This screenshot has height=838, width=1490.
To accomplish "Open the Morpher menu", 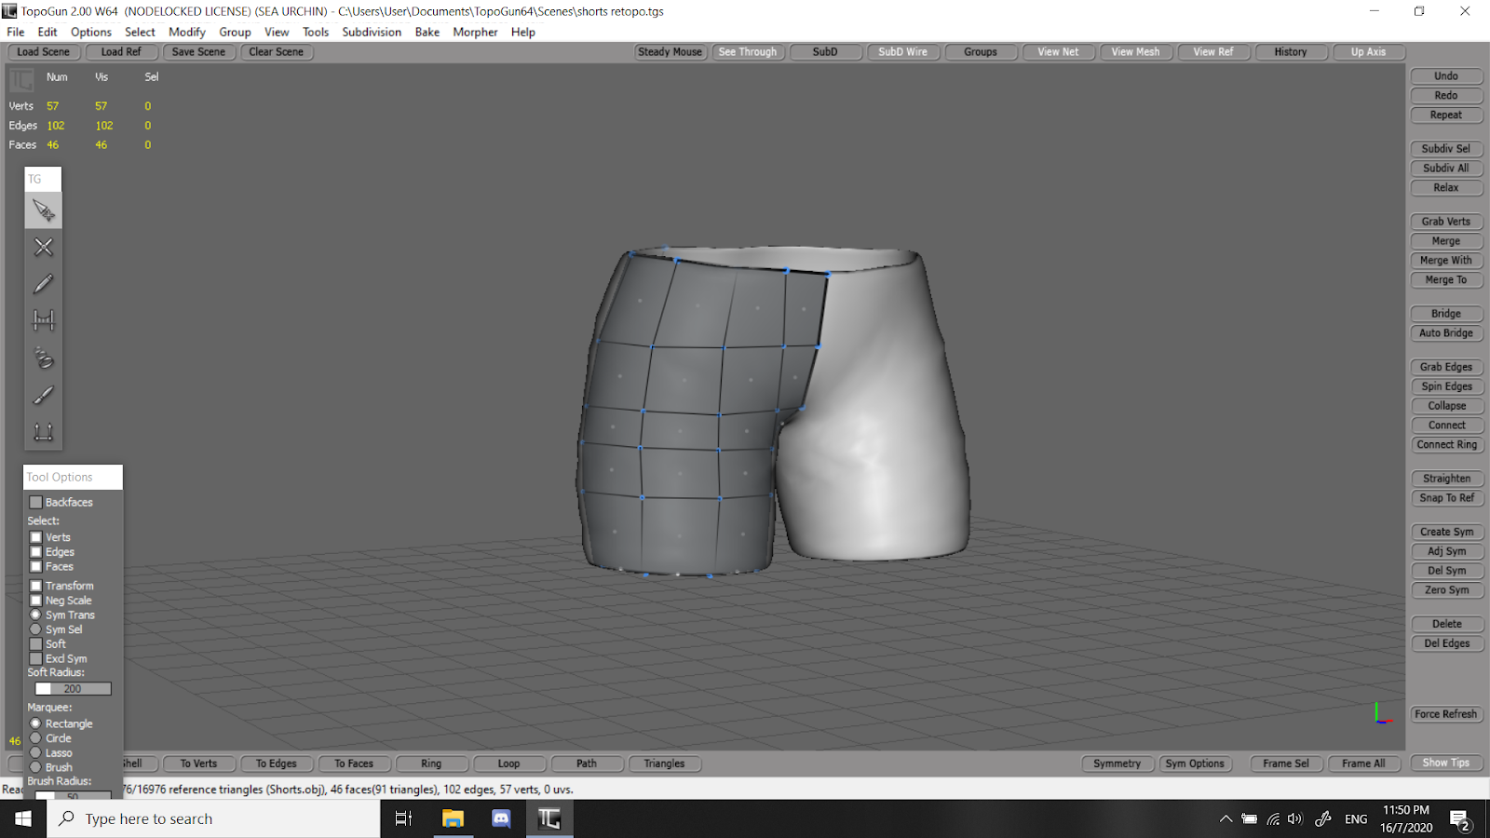I will coord(475,32).
